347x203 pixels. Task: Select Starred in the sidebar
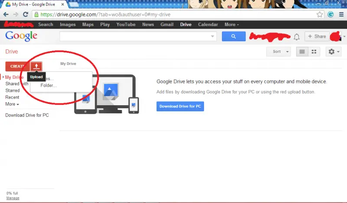point(13,90)
